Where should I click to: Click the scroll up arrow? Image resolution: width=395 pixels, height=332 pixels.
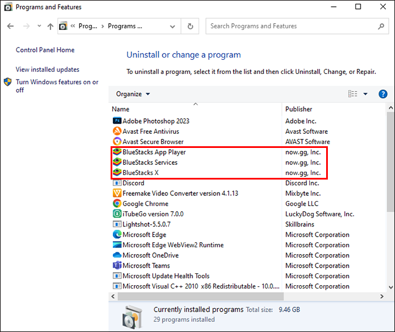[390, 108]
